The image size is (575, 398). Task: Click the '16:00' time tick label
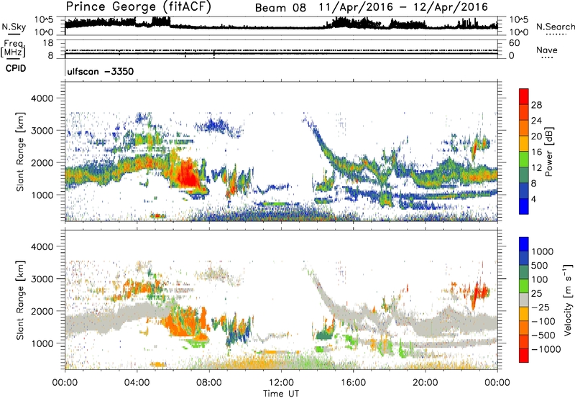[x=353, y=383]
